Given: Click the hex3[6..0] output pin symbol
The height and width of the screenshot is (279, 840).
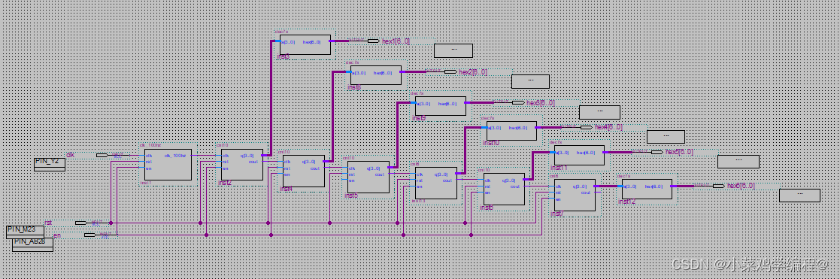Looking at the screenshot, I should (x=518, y=102).
